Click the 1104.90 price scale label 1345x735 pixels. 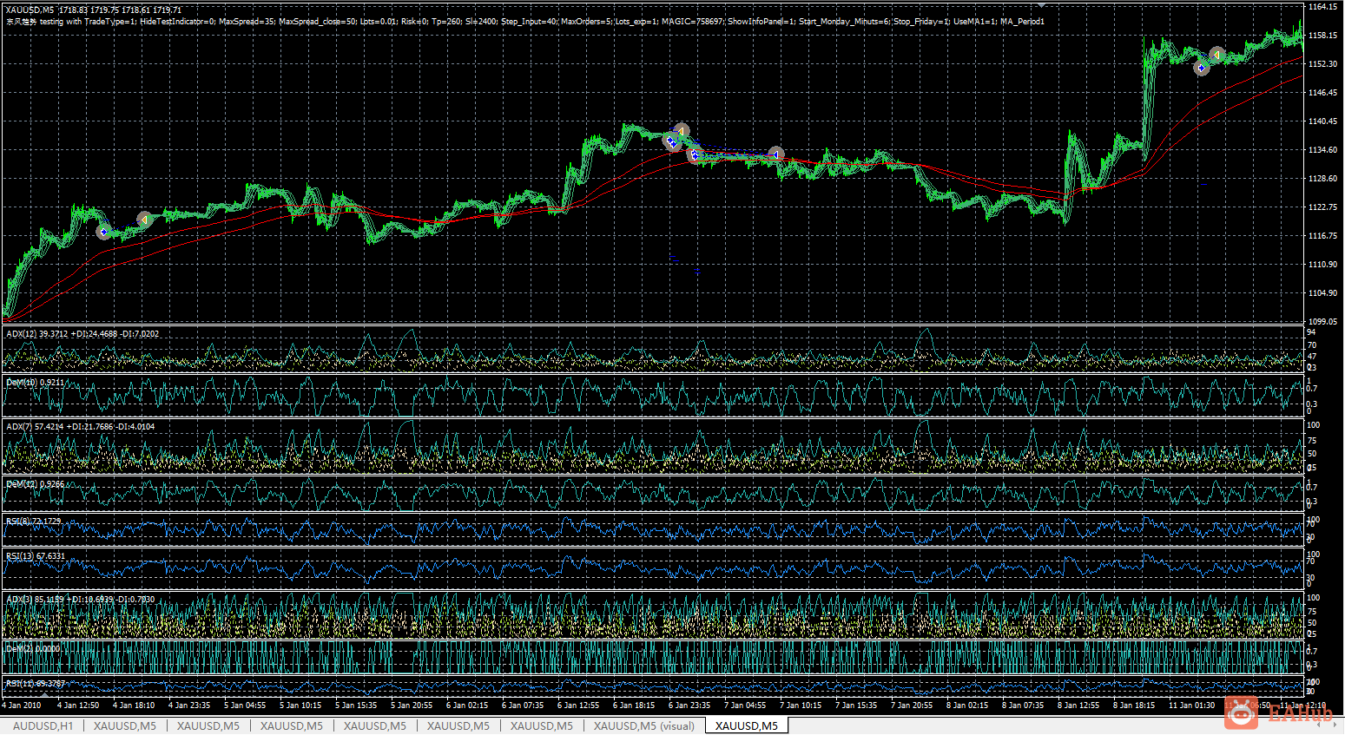click(x=1322, y=293)
